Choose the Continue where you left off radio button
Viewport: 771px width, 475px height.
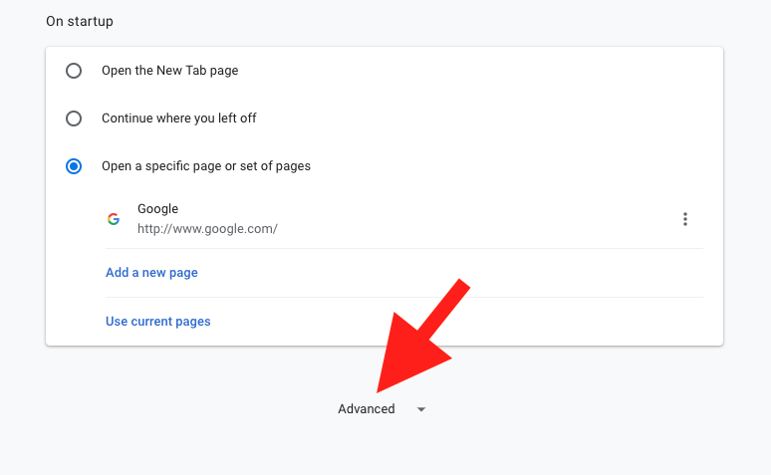click(74, 119)
